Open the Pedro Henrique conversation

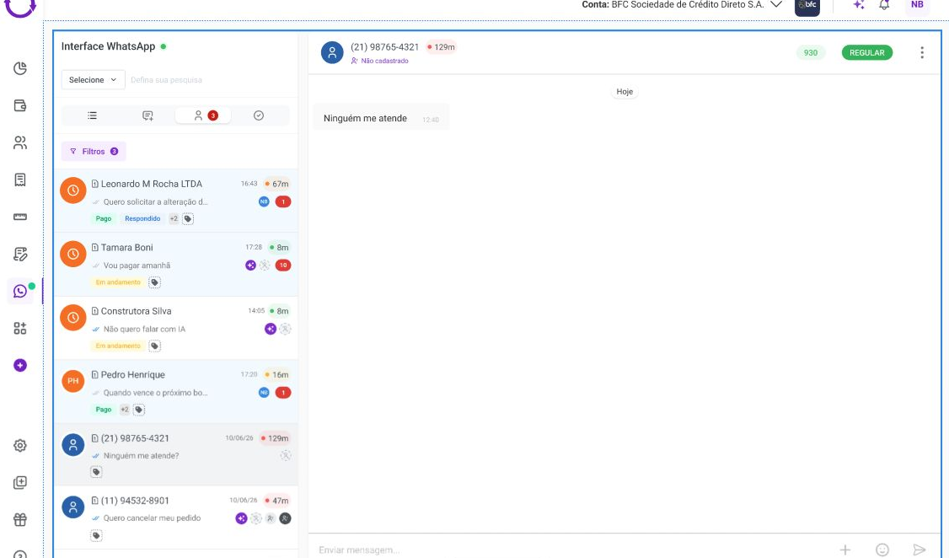pyautogui.click(x=175, y=392)
